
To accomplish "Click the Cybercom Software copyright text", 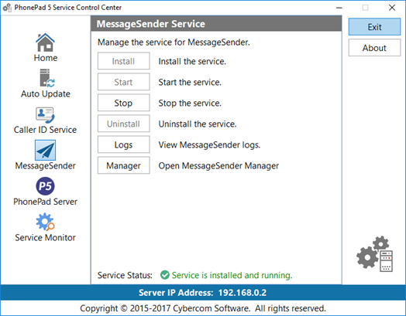I will click(x=203, y=308).
